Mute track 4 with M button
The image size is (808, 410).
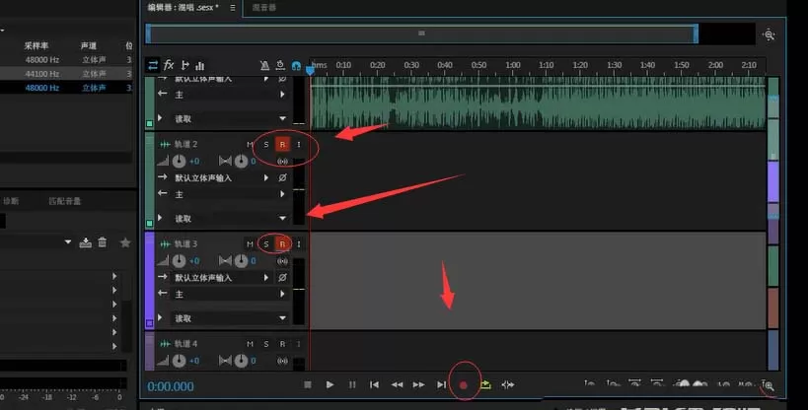coord(250,344)
